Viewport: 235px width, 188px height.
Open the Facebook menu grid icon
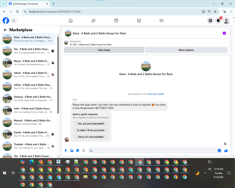tap(211, 21)
